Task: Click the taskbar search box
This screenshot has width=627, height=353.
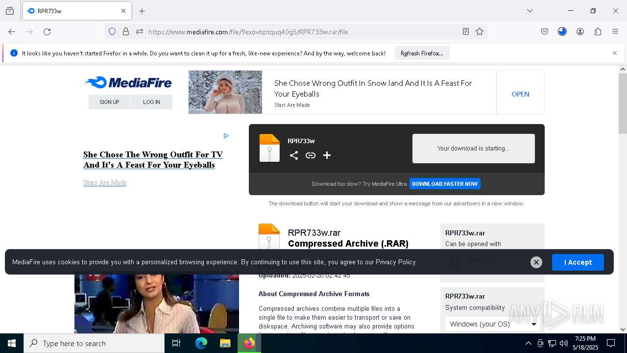Action: pos(94,343)
